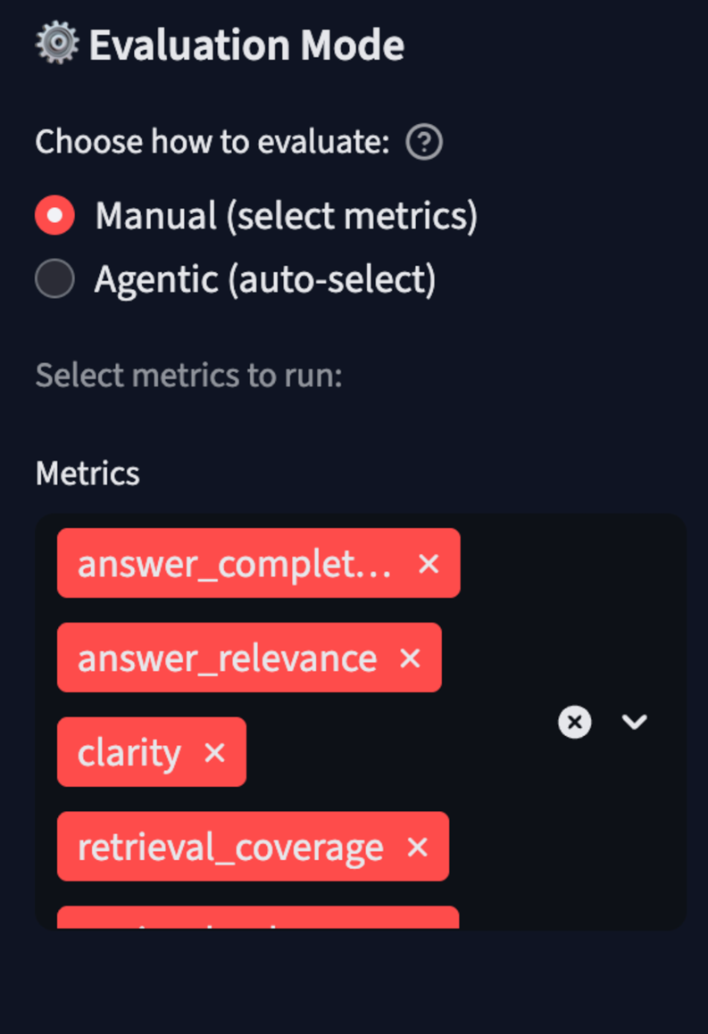The width and height of the screenshot is (708, 1034).
Task: Click the partially visible chip below retrieval_coverage
Action: click(x=257, y=919)
